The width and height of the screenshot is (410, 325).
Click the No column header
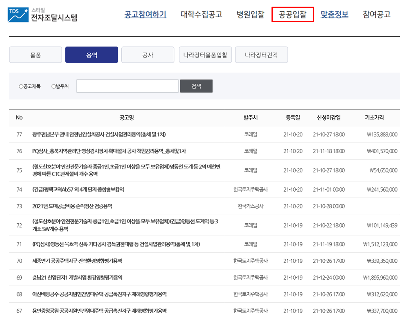(x=19, y=118)
